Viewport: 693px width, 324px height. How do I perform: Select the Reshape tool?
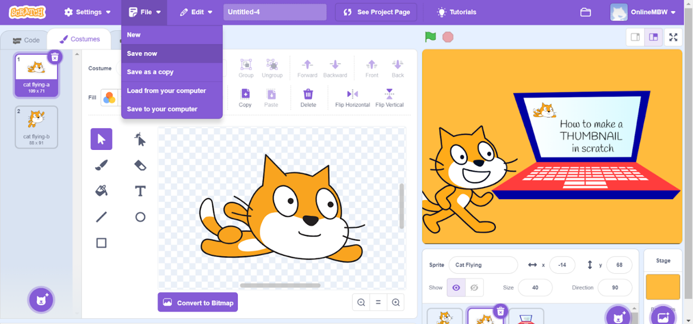pyautogui.click(x=140, y=139)
